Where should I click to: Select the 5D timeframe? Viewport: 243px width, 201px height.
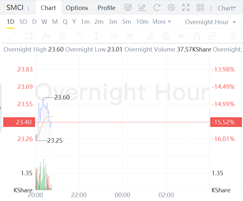pyautogui.click(x=23, y=22)
